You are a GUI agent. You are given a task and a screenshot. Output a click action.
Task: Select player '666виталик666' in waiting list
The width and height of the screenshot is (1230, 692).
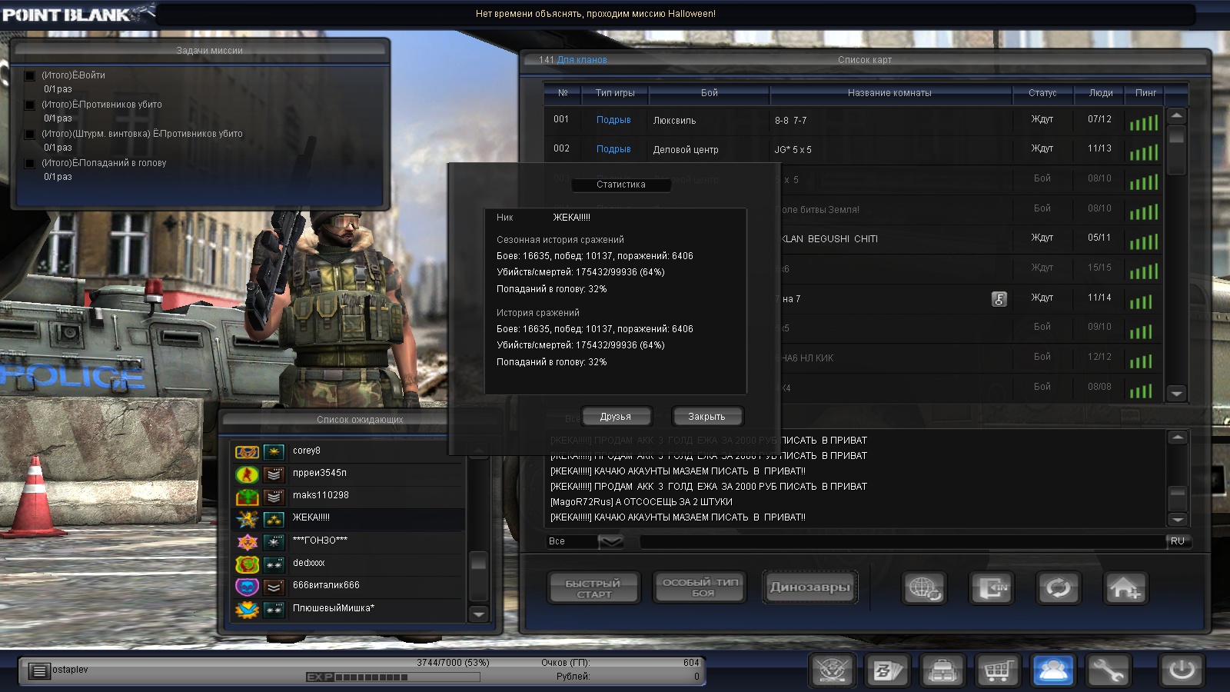tap(348, 586)
